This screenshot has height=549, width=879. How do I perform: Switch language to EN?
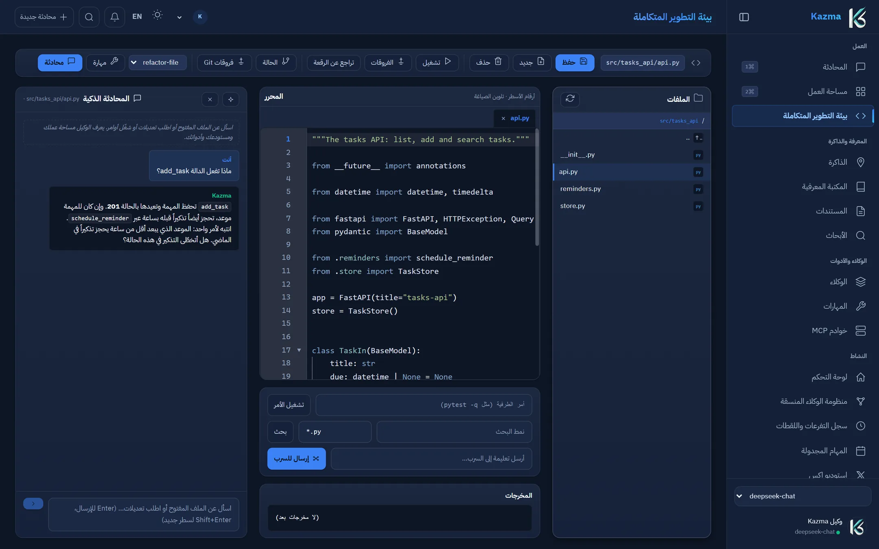(137, 17)
